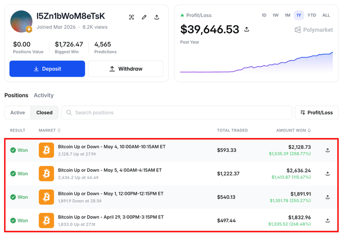Share the May 5 position
The image size is (343, 241).
(327, 173)
